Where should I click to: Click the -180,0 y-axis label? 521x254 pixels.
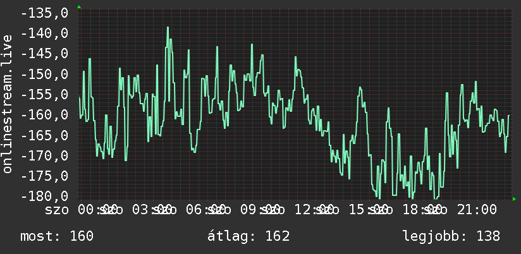pyautogui.click(x=44, y=196)
